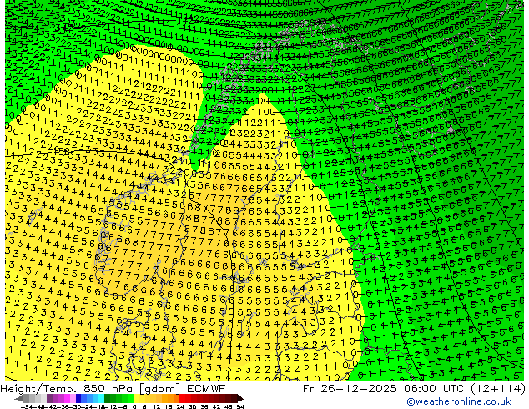Open the weatheronline.co.uk link

coord(458,401)
